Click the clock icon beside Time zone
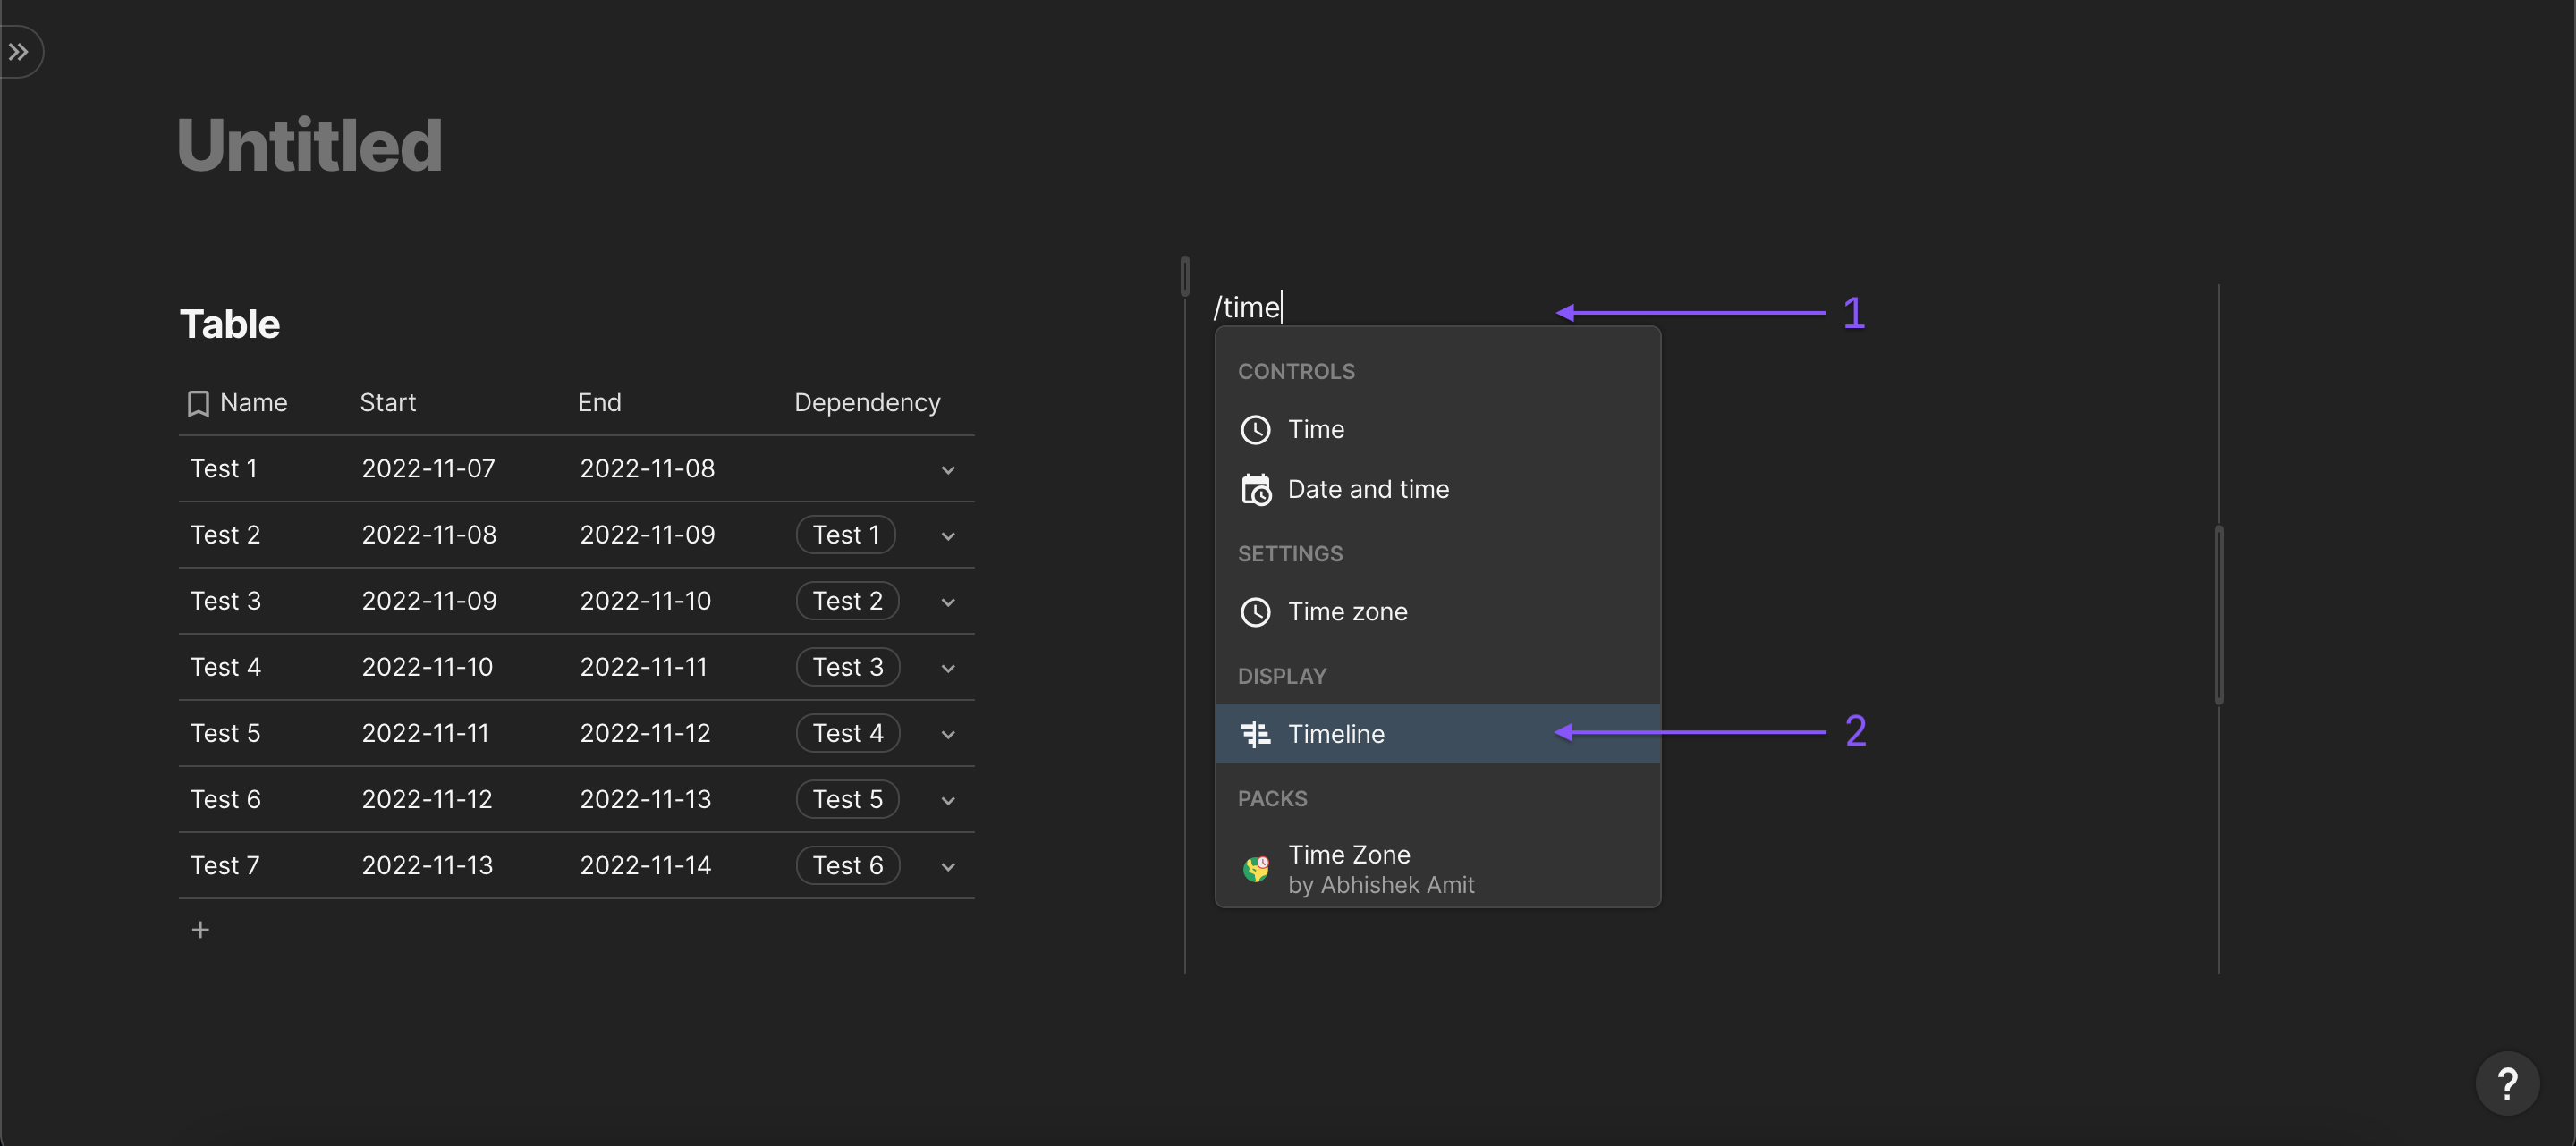The image size is (2576, 1146). pyautogui.click(x=1255, y=611)
